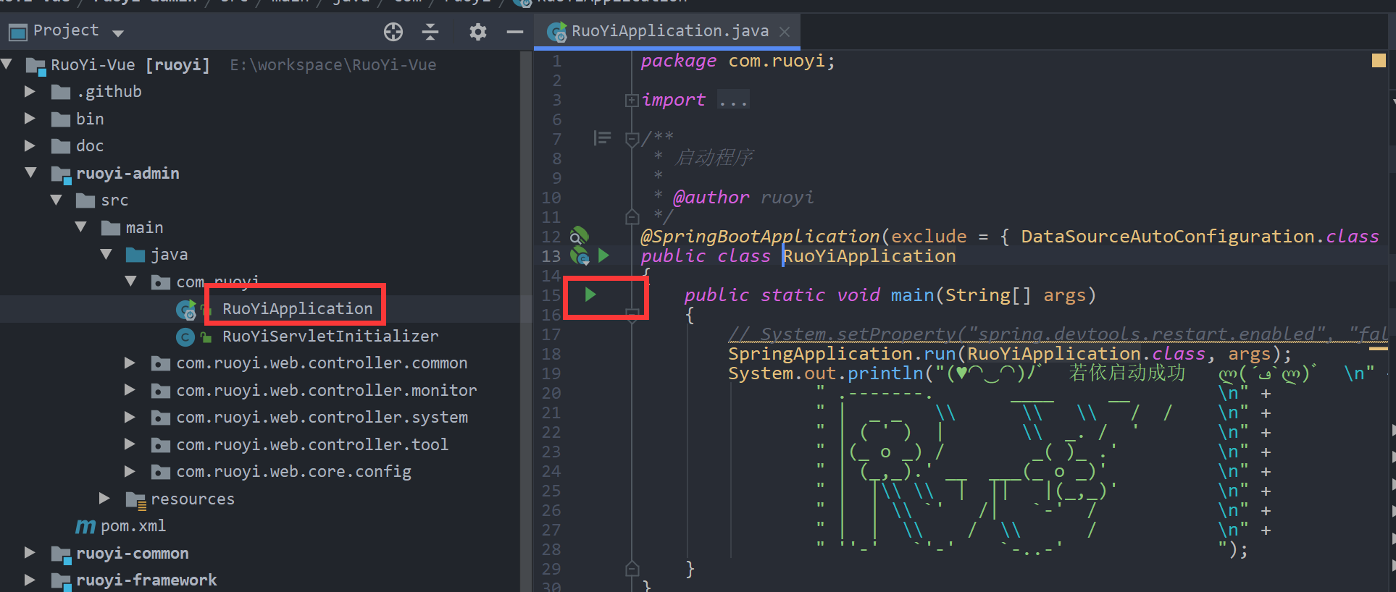Click the ruoyi-admin module folder icon
The image size is (1396, 592).
pos(61,174)
